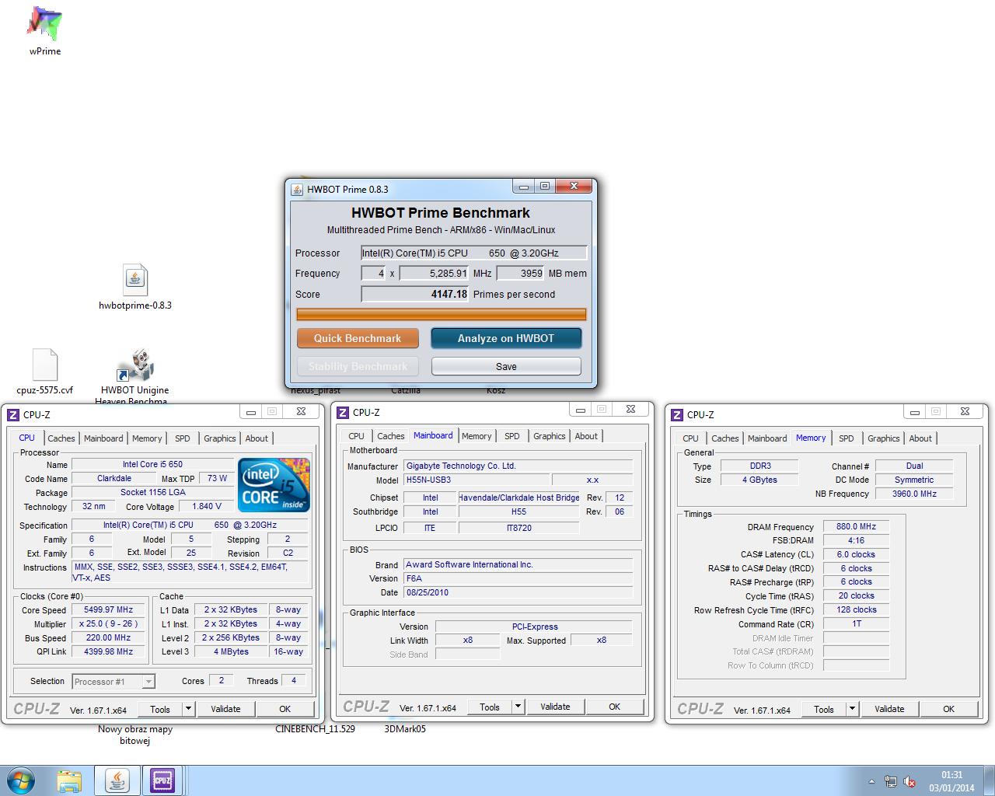The height and width of the screenshot is (796, 995).
Task: Click the FSB:DRAM 4:16 value
Action: pyautogui.click(x=856, y=540)
